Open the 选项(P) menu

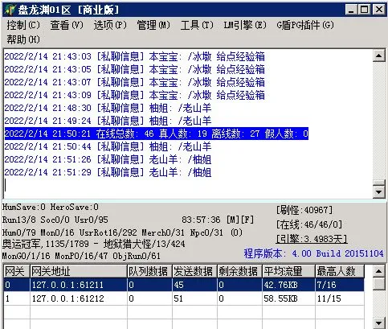(110, 25)
